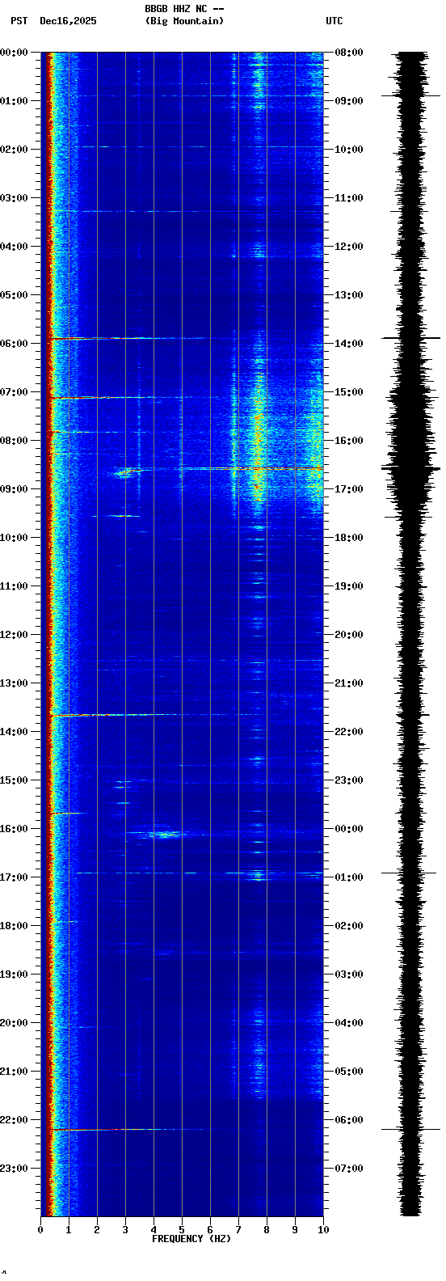446x1281 pixels.
Task: Click the PST axis '06:00' time label
Action: click(x=15, y=344)
